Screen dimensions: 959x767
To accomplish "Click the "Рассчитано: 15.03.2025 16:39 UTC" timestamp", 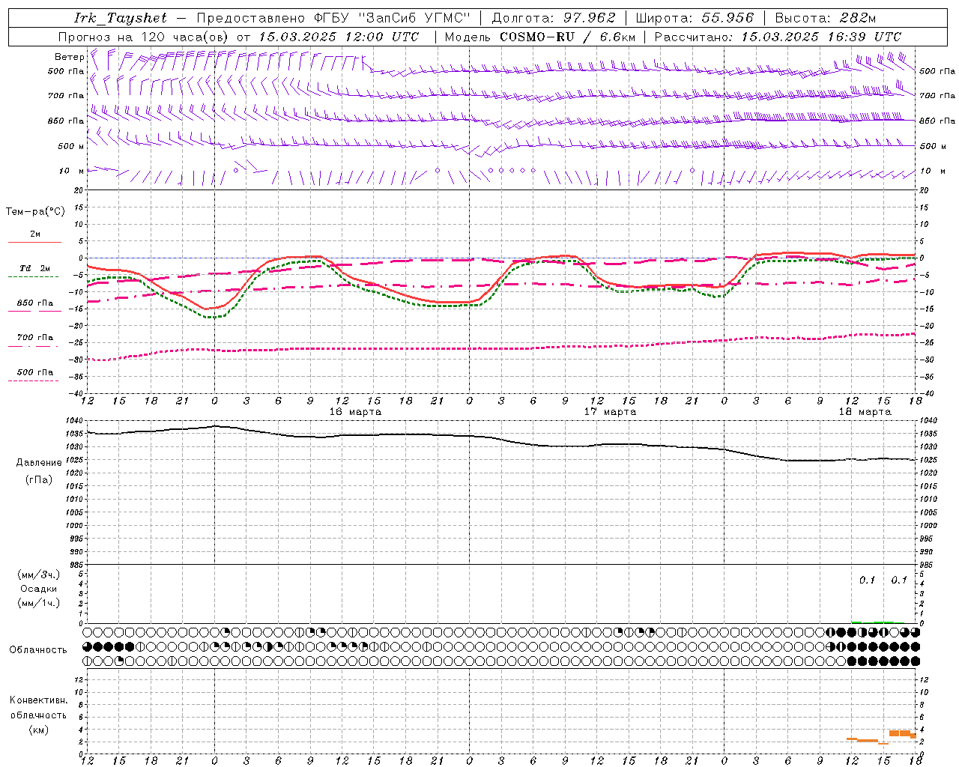I will [x=778, y=37].
